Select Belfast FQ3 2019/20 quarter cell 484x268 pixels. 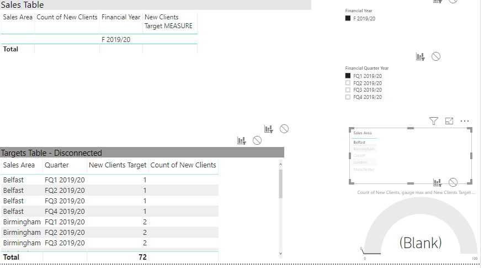[65, 201]
